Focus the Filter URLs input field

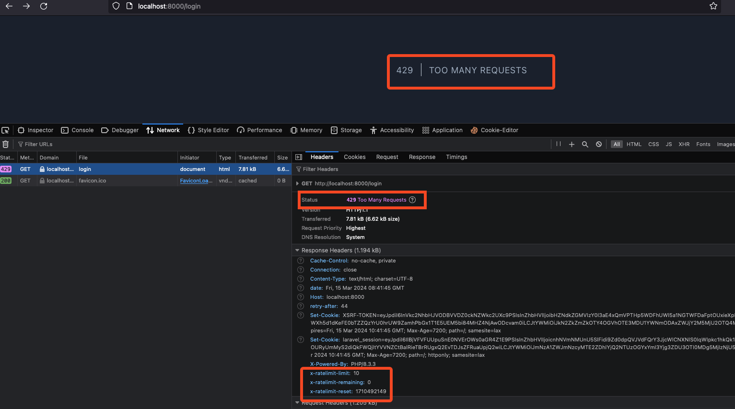click(283, 144)
